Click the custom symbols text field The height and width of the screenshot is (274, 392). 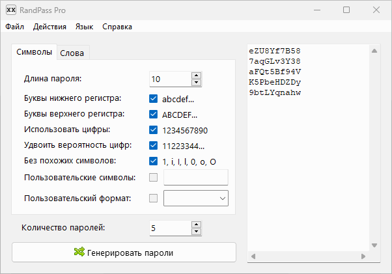click(196, 177)
